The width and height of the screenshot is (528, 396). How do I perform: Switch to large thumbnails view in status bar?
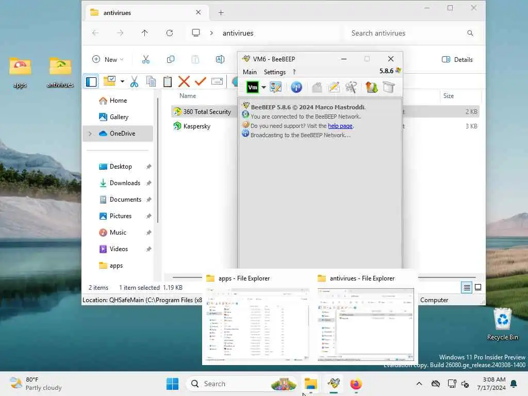click(478, 287)
